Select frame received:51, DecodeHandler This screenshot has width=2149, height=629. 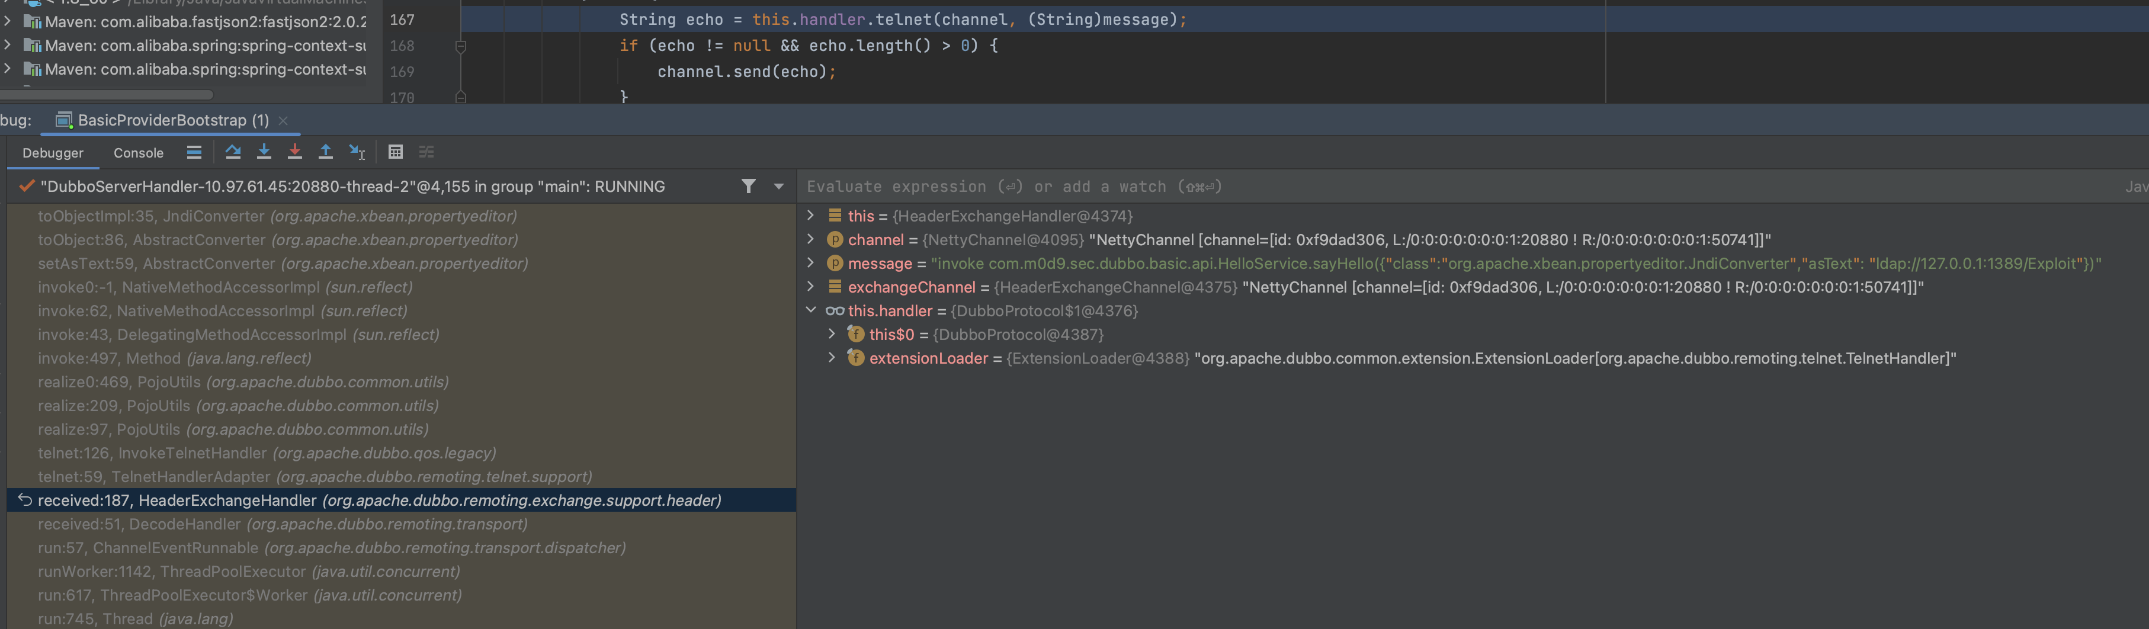(401, 524)
